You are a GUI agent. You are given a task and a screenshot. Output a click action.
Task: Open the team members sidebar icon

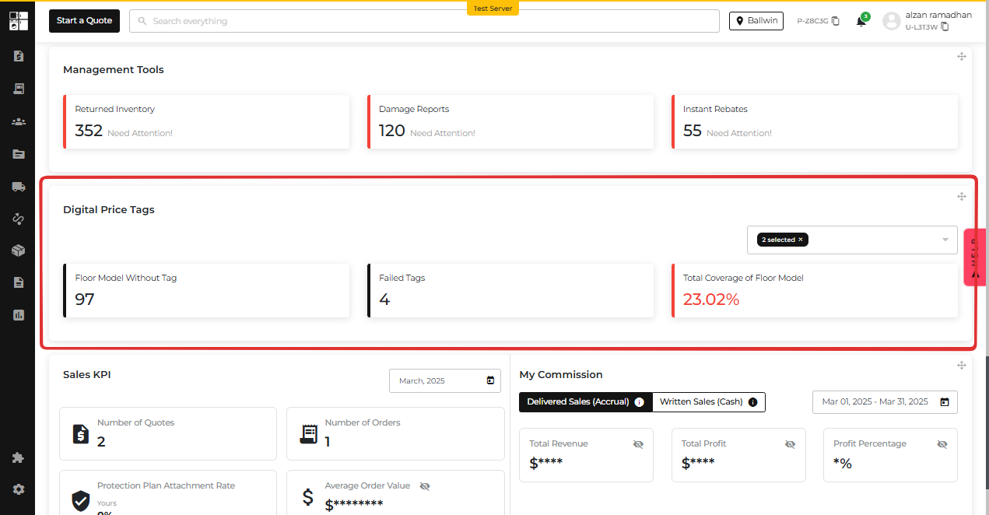(18, 121)
